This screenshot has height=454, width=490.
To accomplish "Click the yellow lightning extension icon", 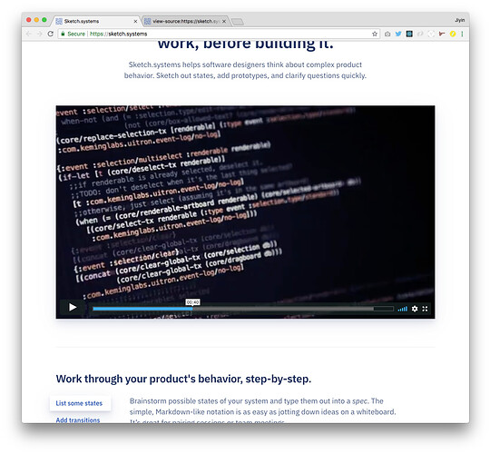I will (x=453, y=34).
